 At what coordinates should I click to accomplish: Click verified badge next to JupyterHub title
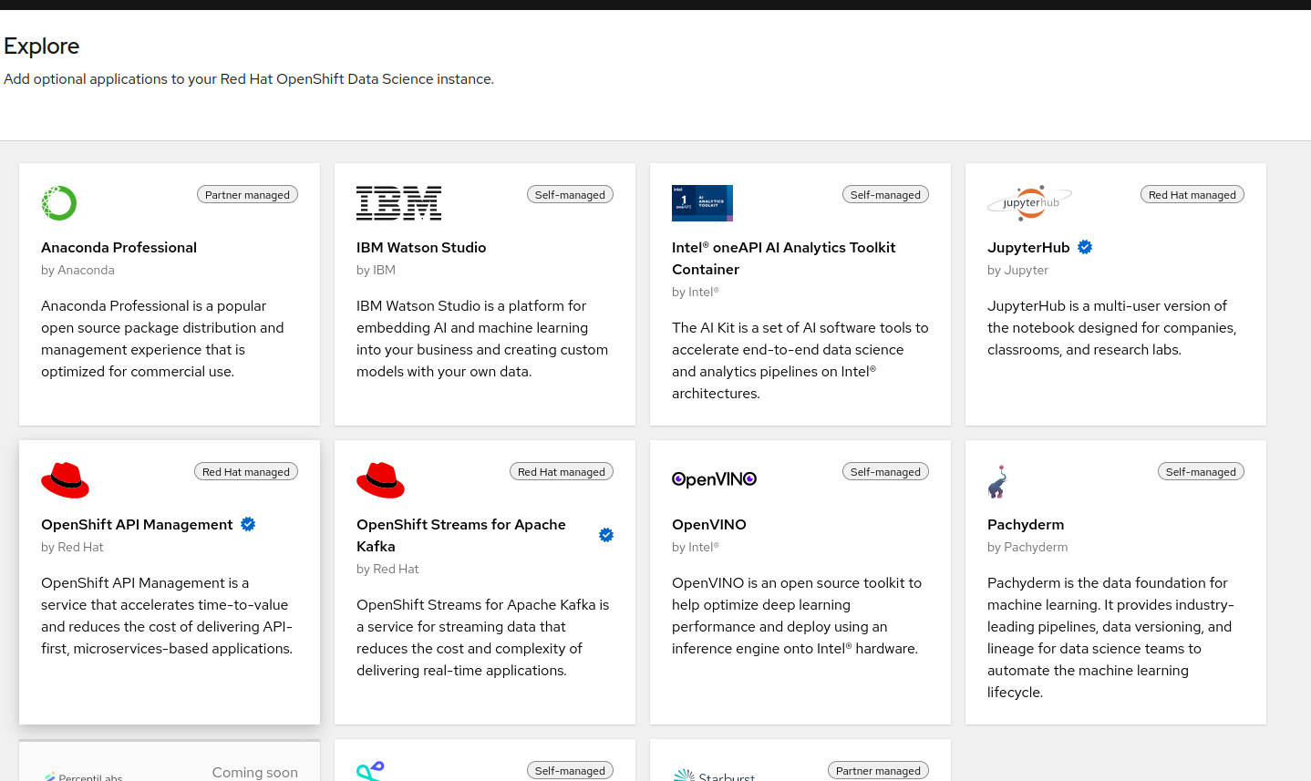[1085, 247]
